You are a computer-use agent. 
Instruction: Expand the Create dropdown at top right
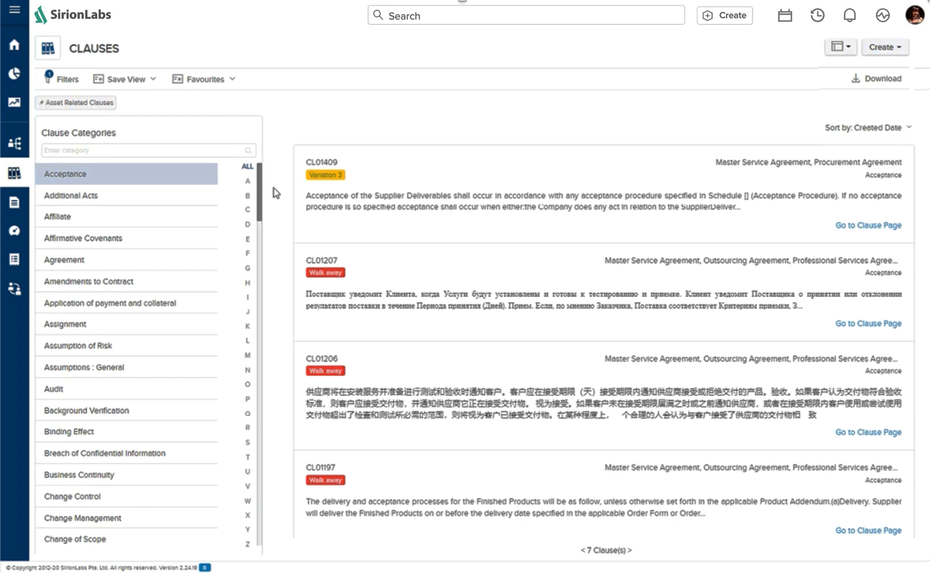[x=885, y=47]
